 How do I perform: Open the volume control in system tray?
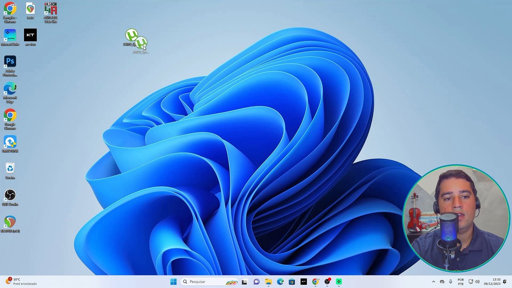pos(477,282)
